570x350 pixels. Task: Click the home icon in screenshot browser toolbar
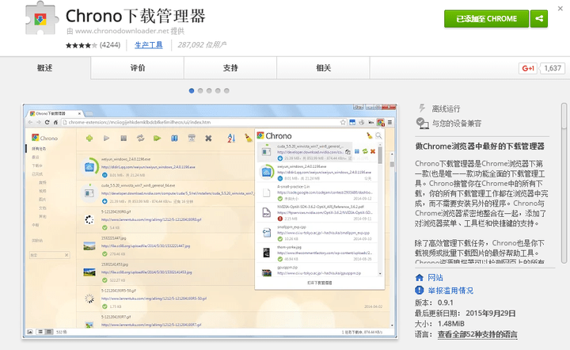click(55, 122)
